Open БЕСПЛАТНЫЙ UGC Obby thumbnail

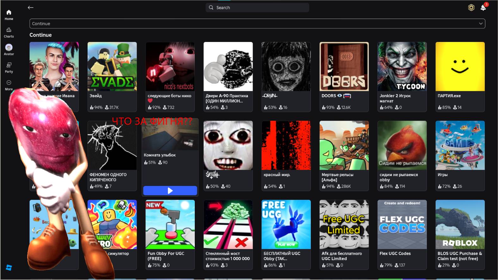click(x=286, y=224)
